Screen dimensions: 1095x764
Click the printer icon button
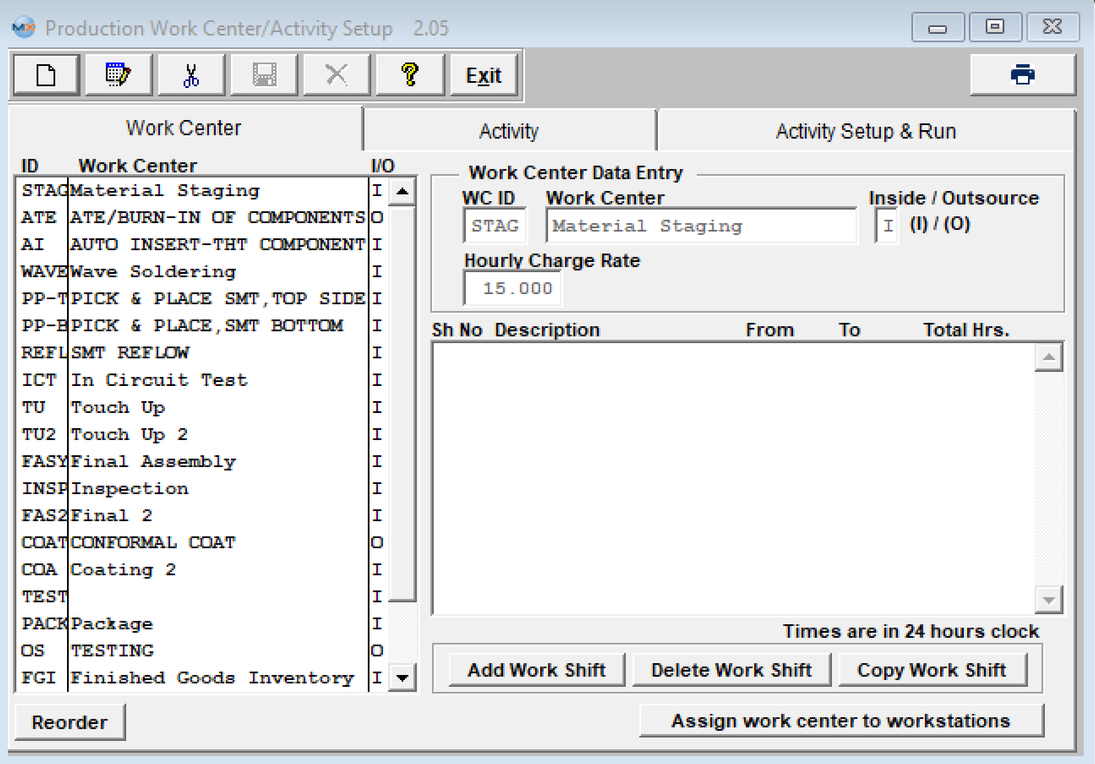(x=1022, y=75)
